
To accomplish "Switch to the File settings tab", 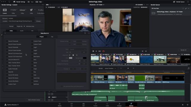I will 32,31.
